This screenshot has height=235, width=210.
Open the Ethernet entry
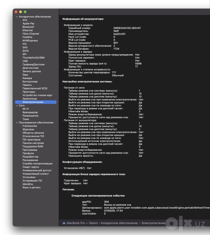point(28,30)
